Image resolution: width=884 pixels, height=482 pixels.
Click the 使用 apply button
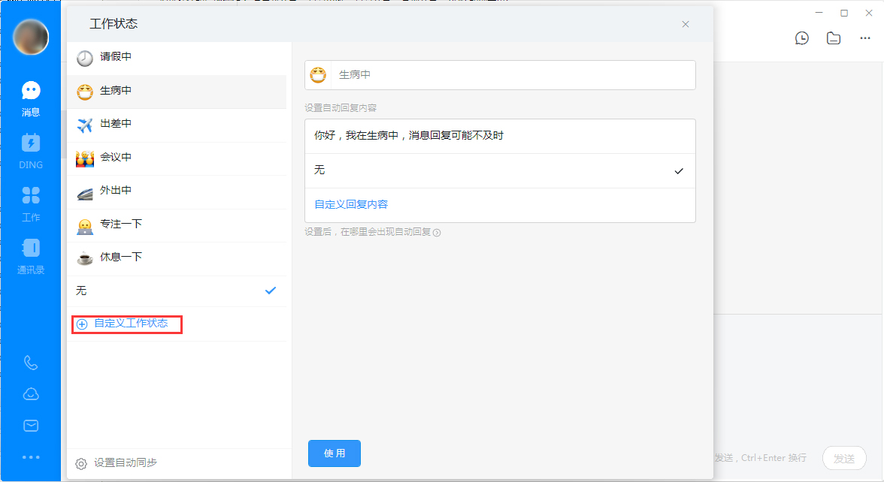pyautogui.click(x=334, y=453)
